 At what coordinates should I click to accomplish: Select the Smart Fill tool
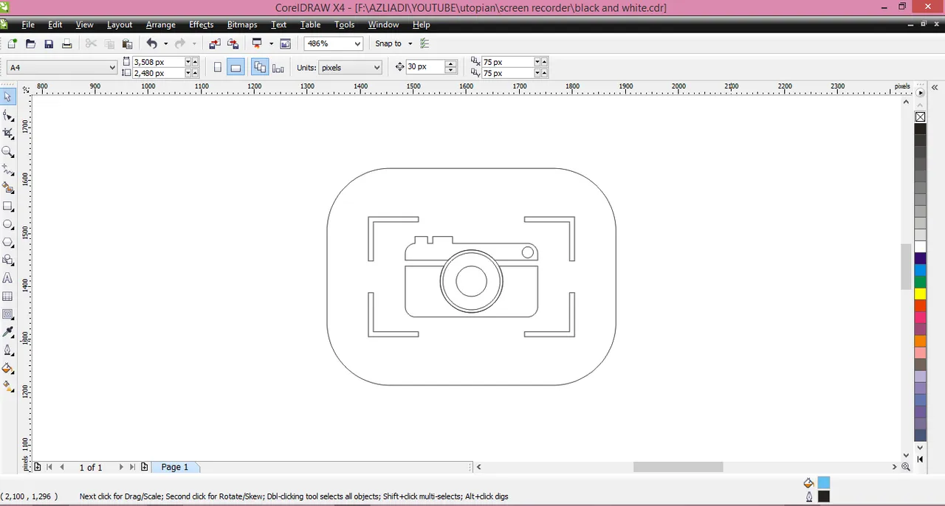pos(8,188)
